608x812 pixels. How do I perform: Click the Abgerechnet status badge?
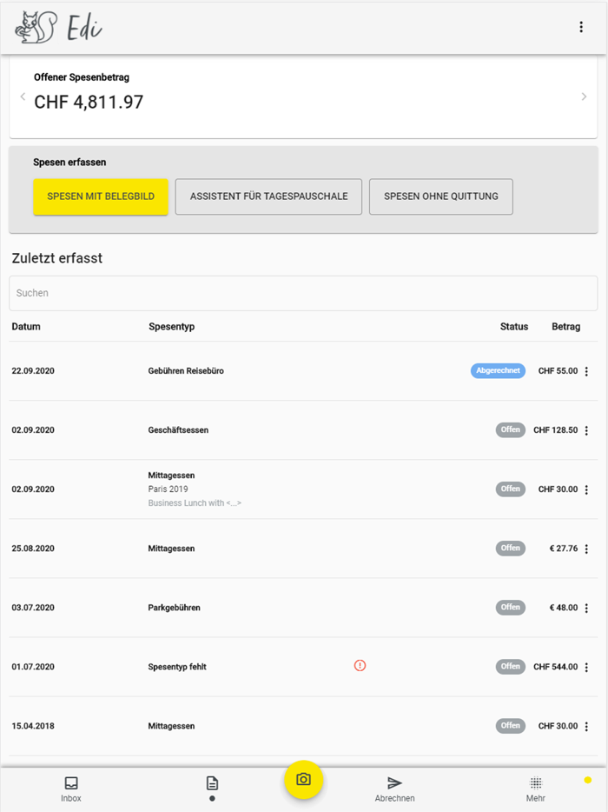(x=498, y=370)
